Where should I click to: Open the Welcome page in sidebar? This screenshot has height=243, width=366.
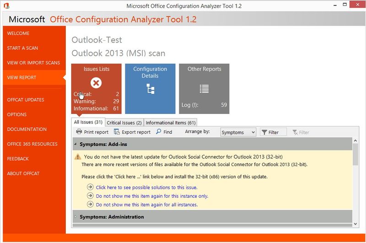[x=18, y=33]
